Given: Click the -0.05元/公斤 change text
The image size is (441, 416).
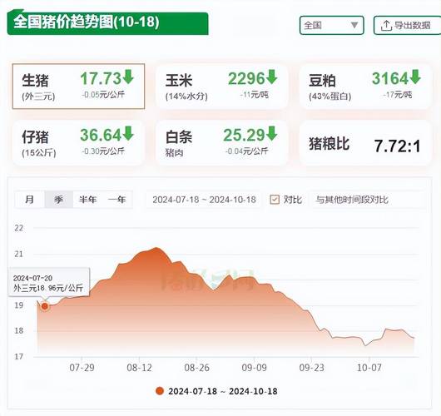Looking at the screenshot, I should tap(103, 95).
